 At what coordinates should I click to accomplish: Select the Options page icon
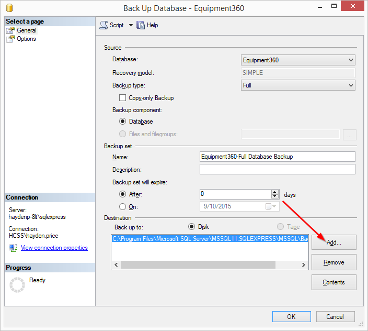click(x=11, y=39)
